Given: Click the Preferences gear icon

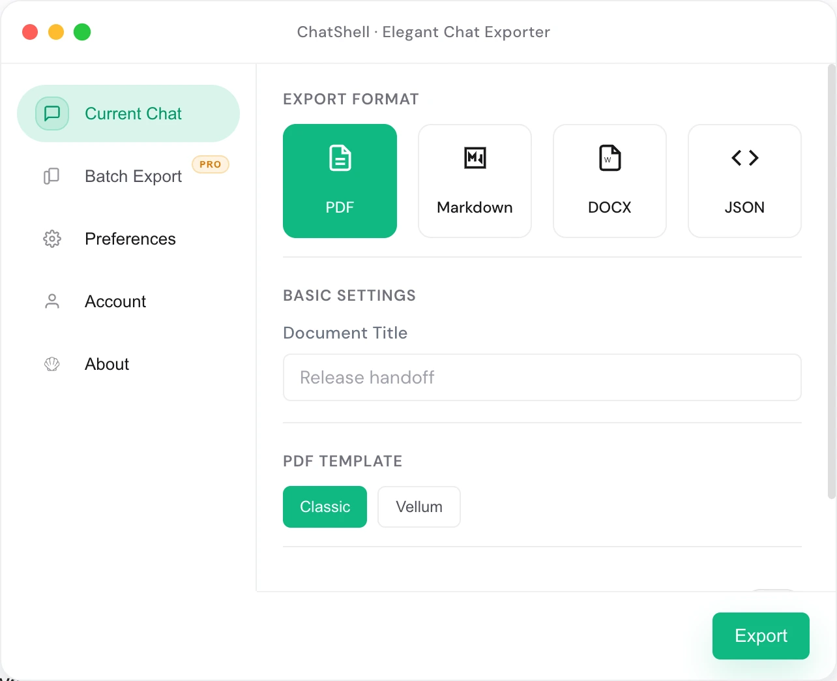Looking at the screenshot, I should 52,239.
